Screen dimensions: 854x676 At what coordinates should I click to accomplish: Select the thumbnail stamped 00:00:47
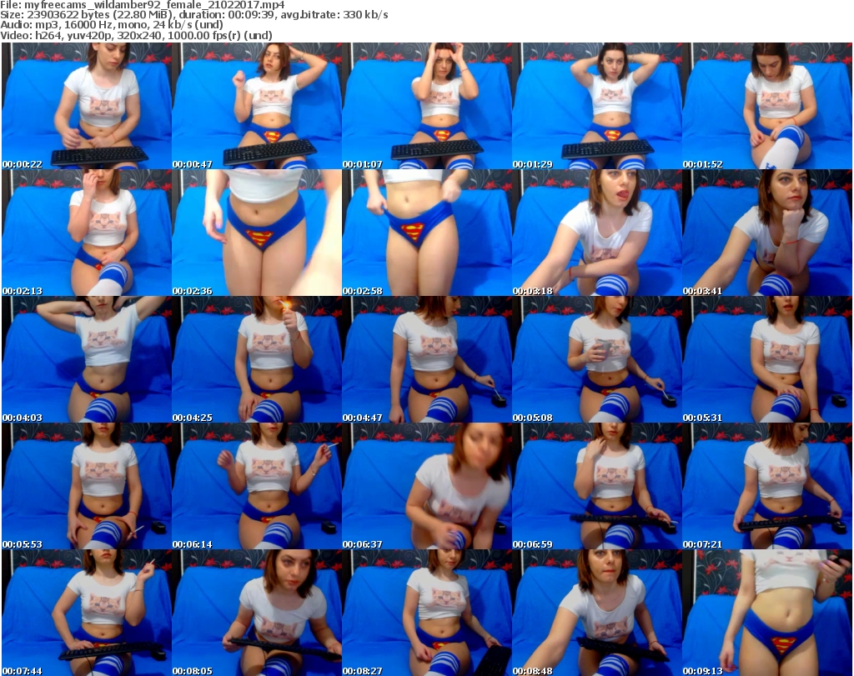[x=257, y=106]
